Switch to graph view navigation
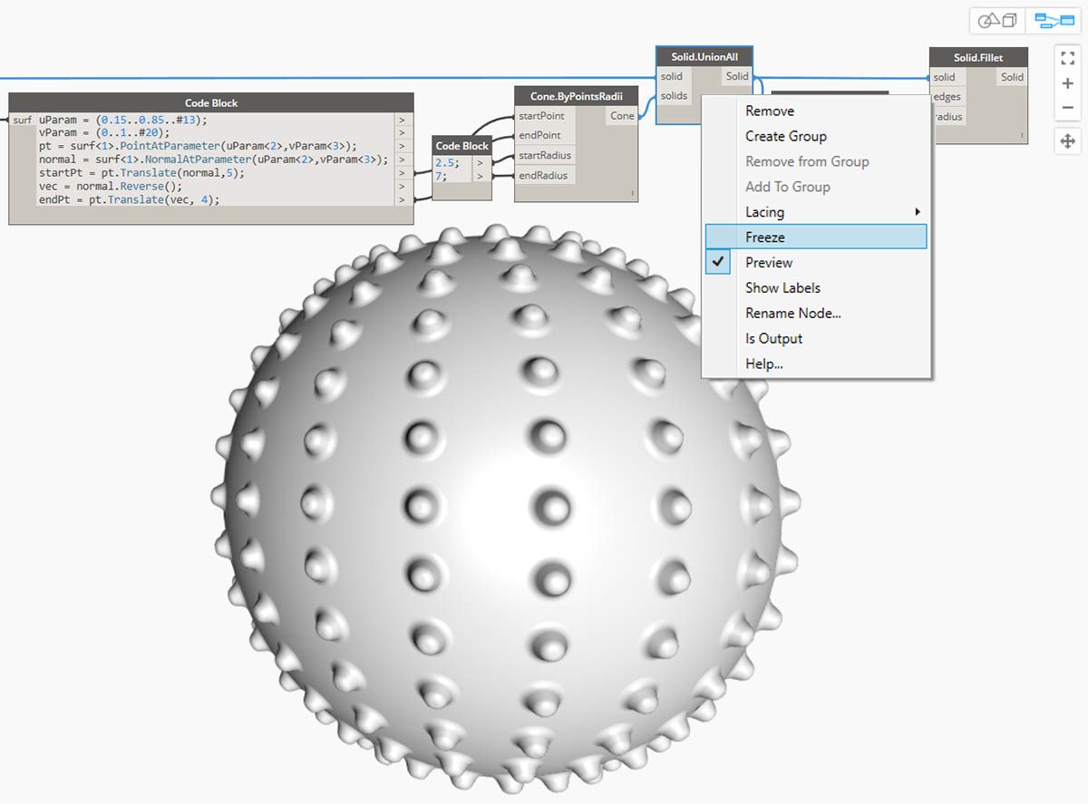 [x=1054, y=21]
